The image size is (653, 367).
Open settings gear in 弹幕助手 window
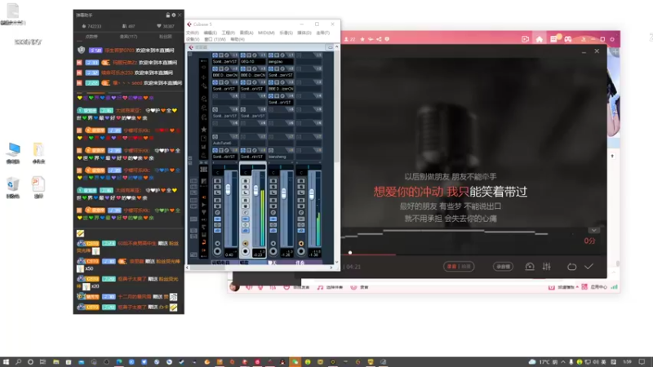click(x=174, y=15)
